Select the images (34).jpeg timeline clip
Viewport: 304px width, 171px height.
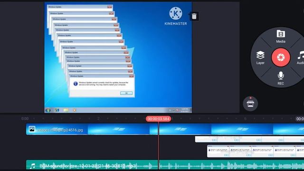tap(165, 129)
